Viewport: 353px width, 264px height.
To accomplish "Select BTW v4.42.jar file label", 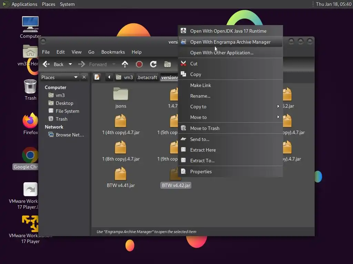I will click(x=176, y=185).
